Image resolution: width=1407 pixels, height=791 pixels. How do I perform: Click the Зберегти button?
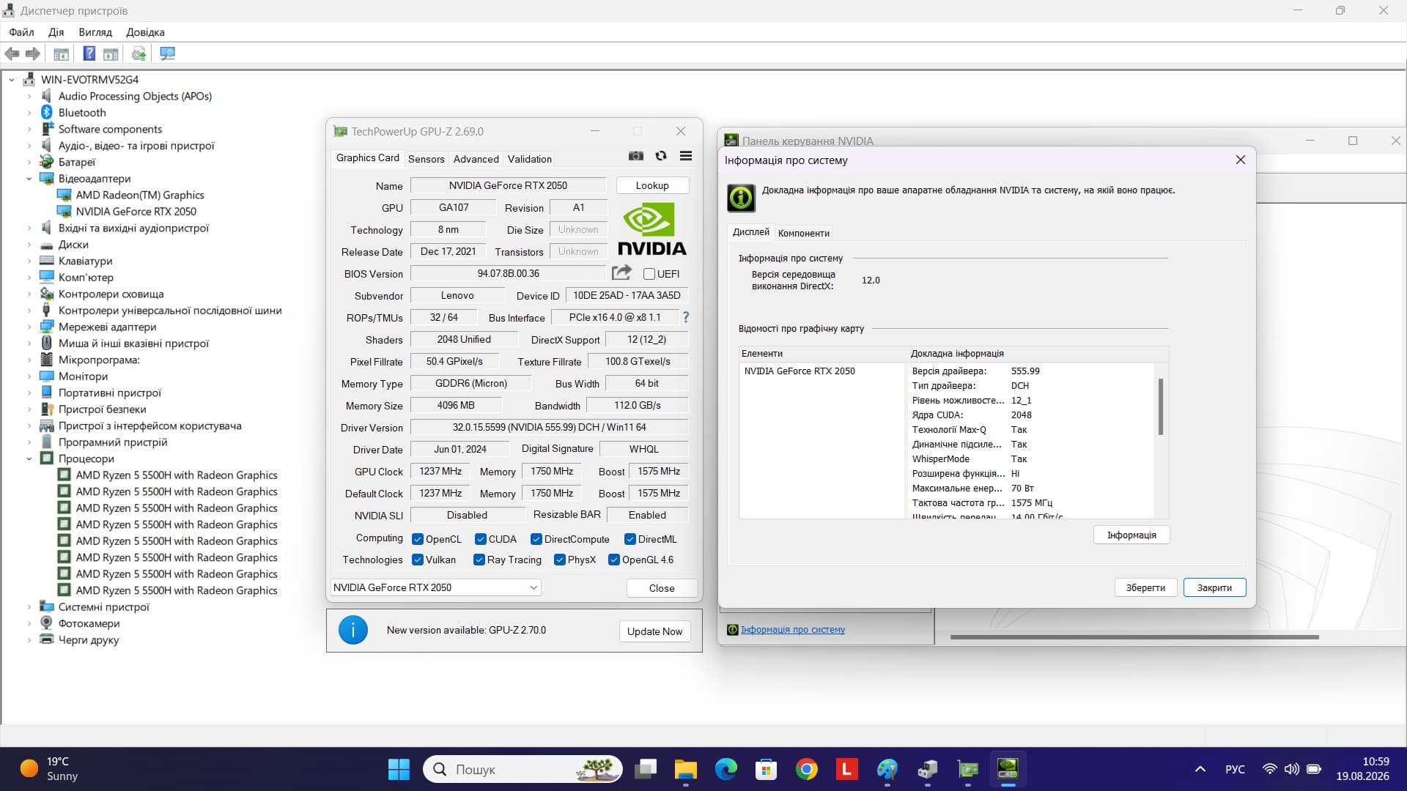[1145, 587]
